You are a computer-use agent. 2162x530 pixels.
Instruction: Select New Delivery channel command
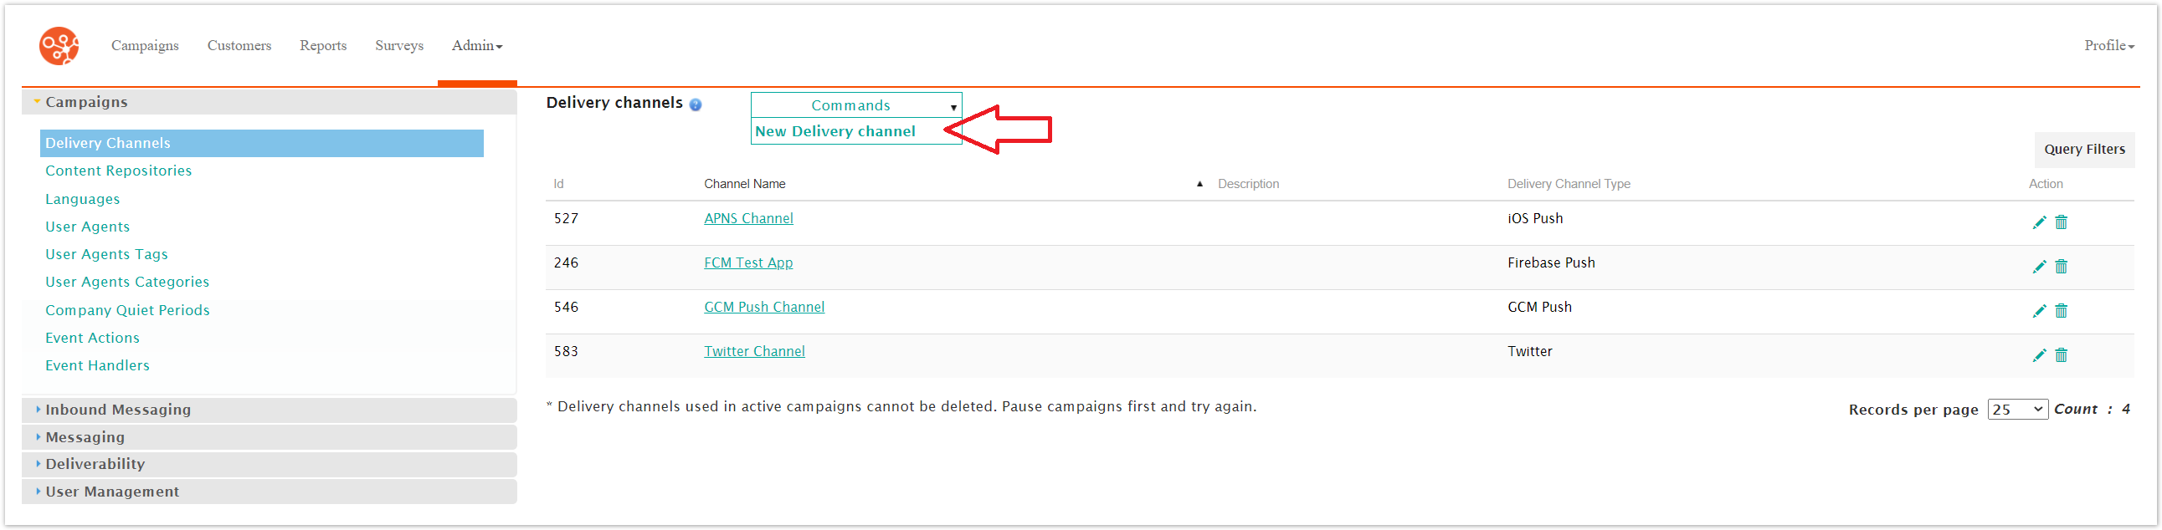pos(835,131)
